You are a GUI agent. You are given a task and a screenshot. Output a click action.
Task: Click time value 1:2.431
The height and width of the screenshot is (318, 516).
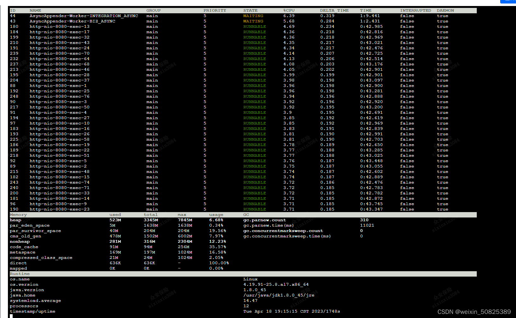(370, 21)
